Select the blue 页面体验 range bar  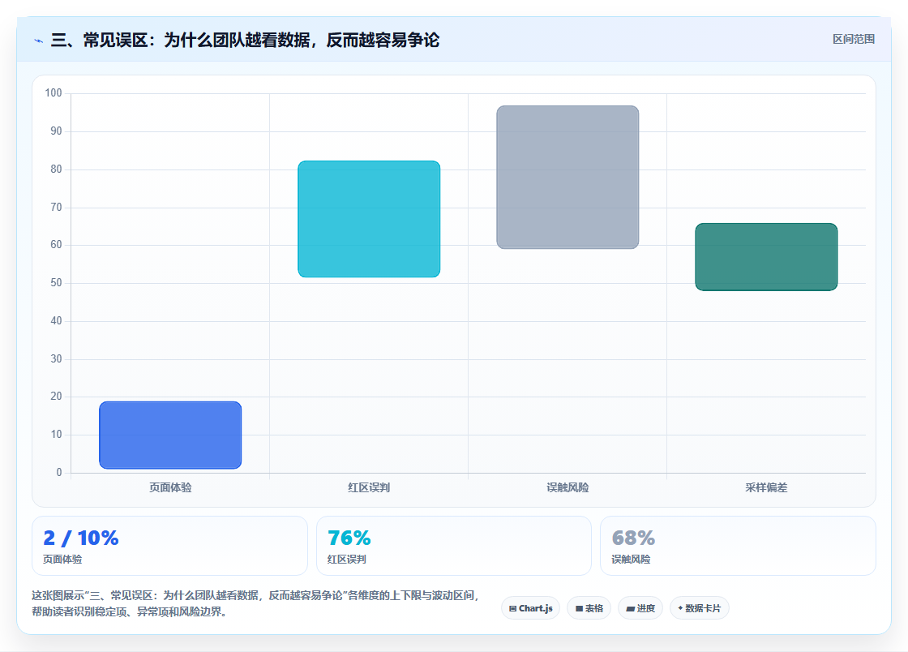click(170, 435)
